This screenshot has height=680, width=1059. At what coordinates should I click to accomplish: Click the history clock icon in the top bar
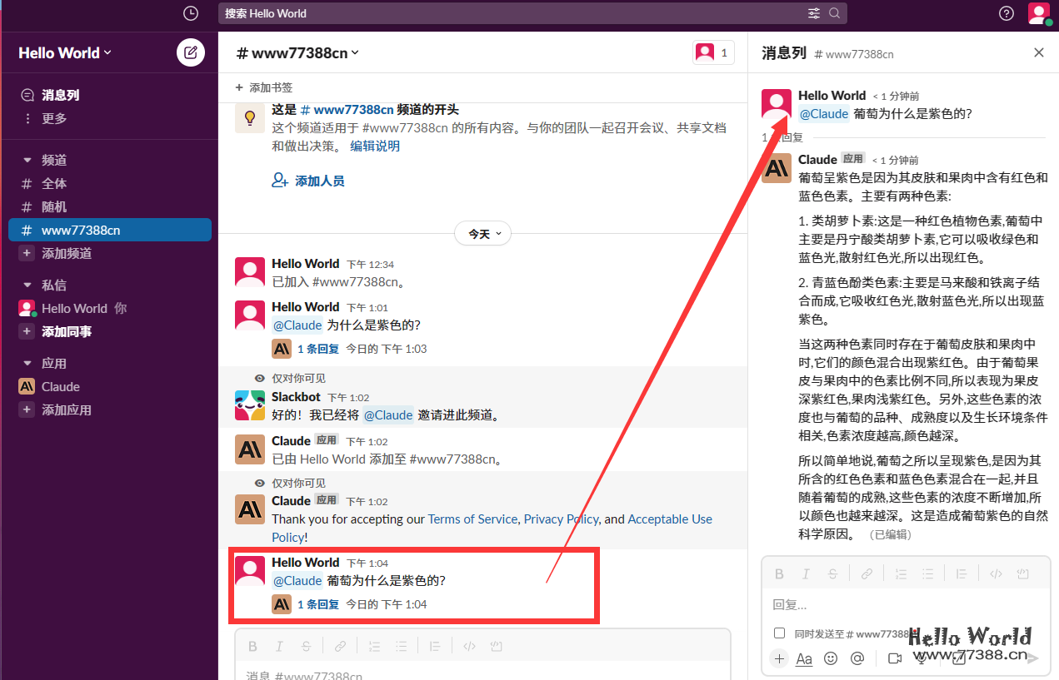tap(190, 13)
